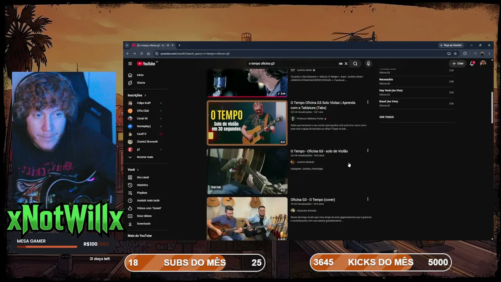
Task: Select the 'o tempo oficina g3' browser tab
Action: [x=153, y=45]
